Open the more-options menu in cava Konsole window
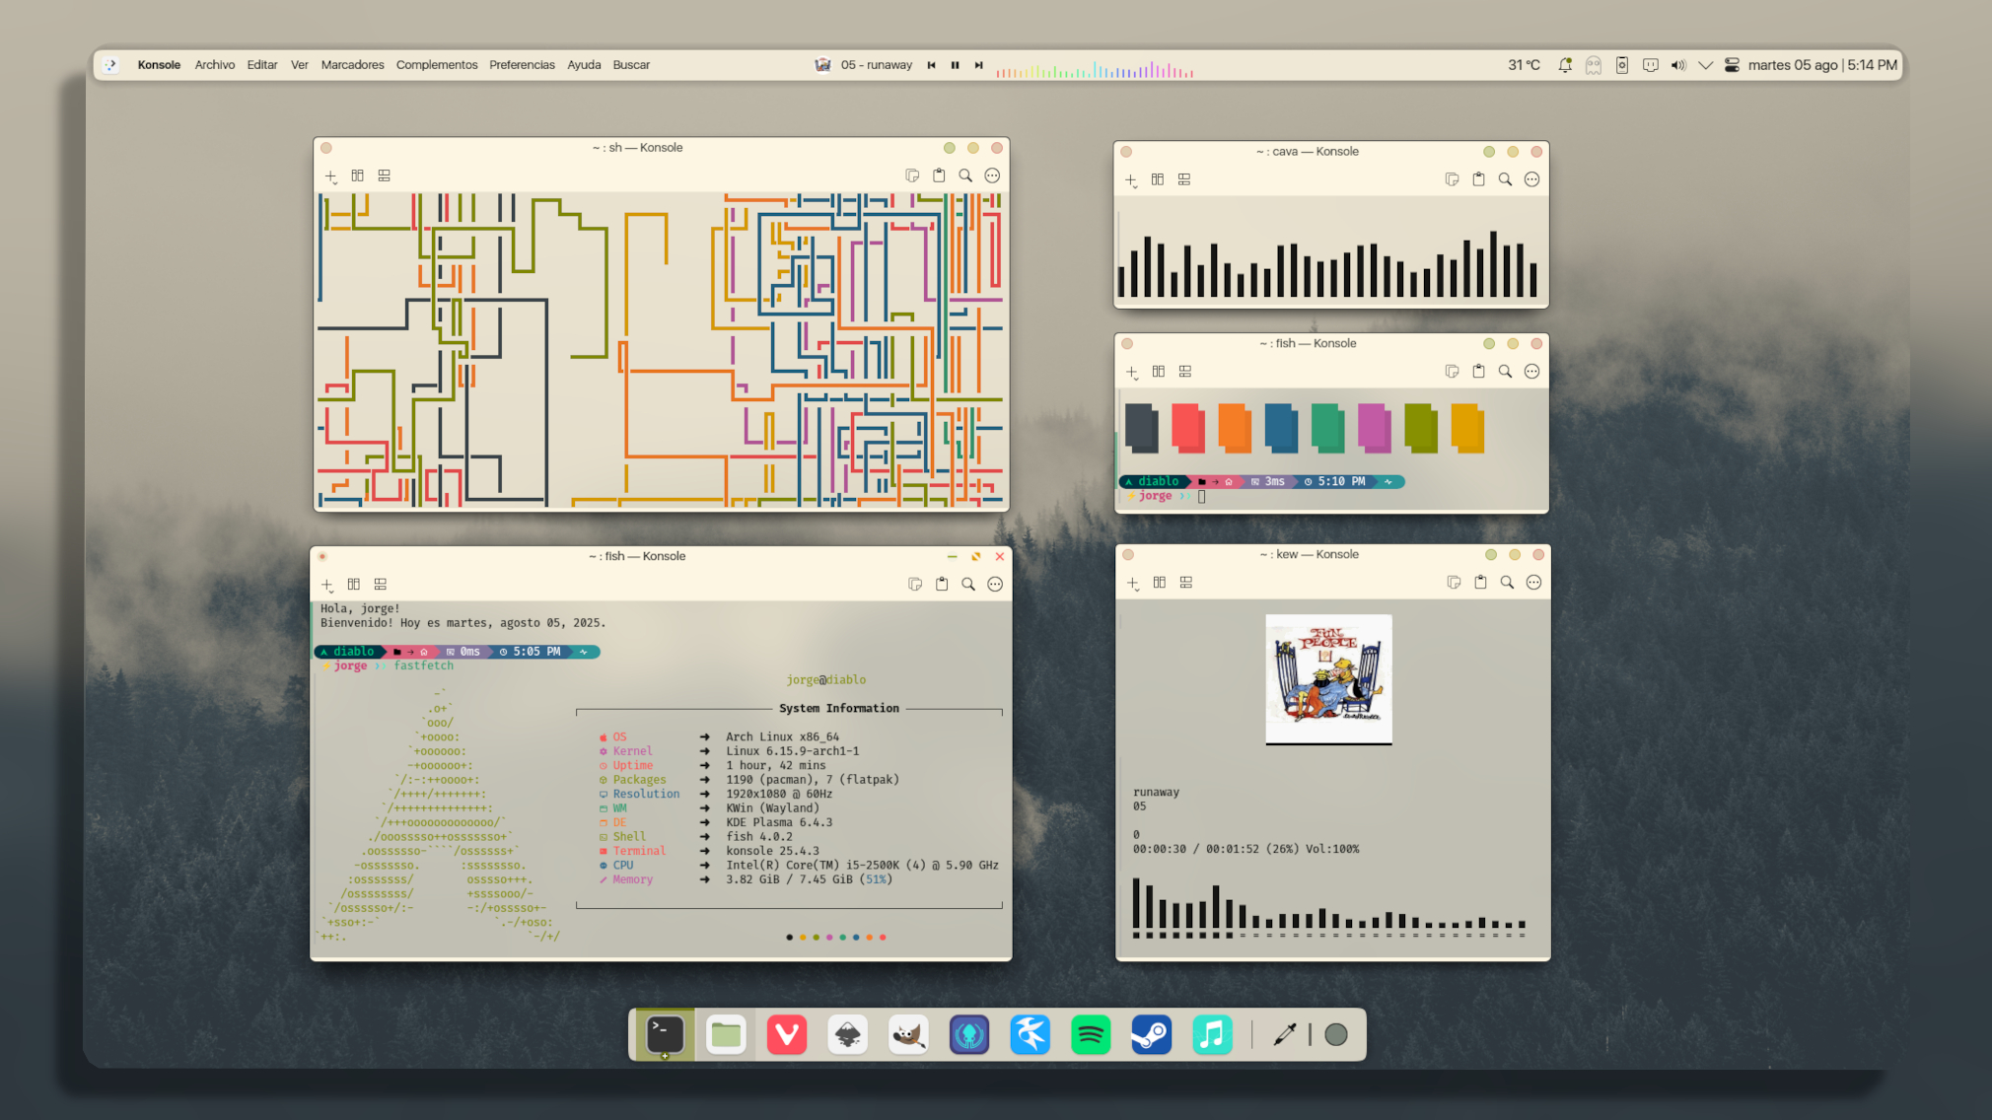This screenshot has height=1120, width=1992. coord(1531,179)
